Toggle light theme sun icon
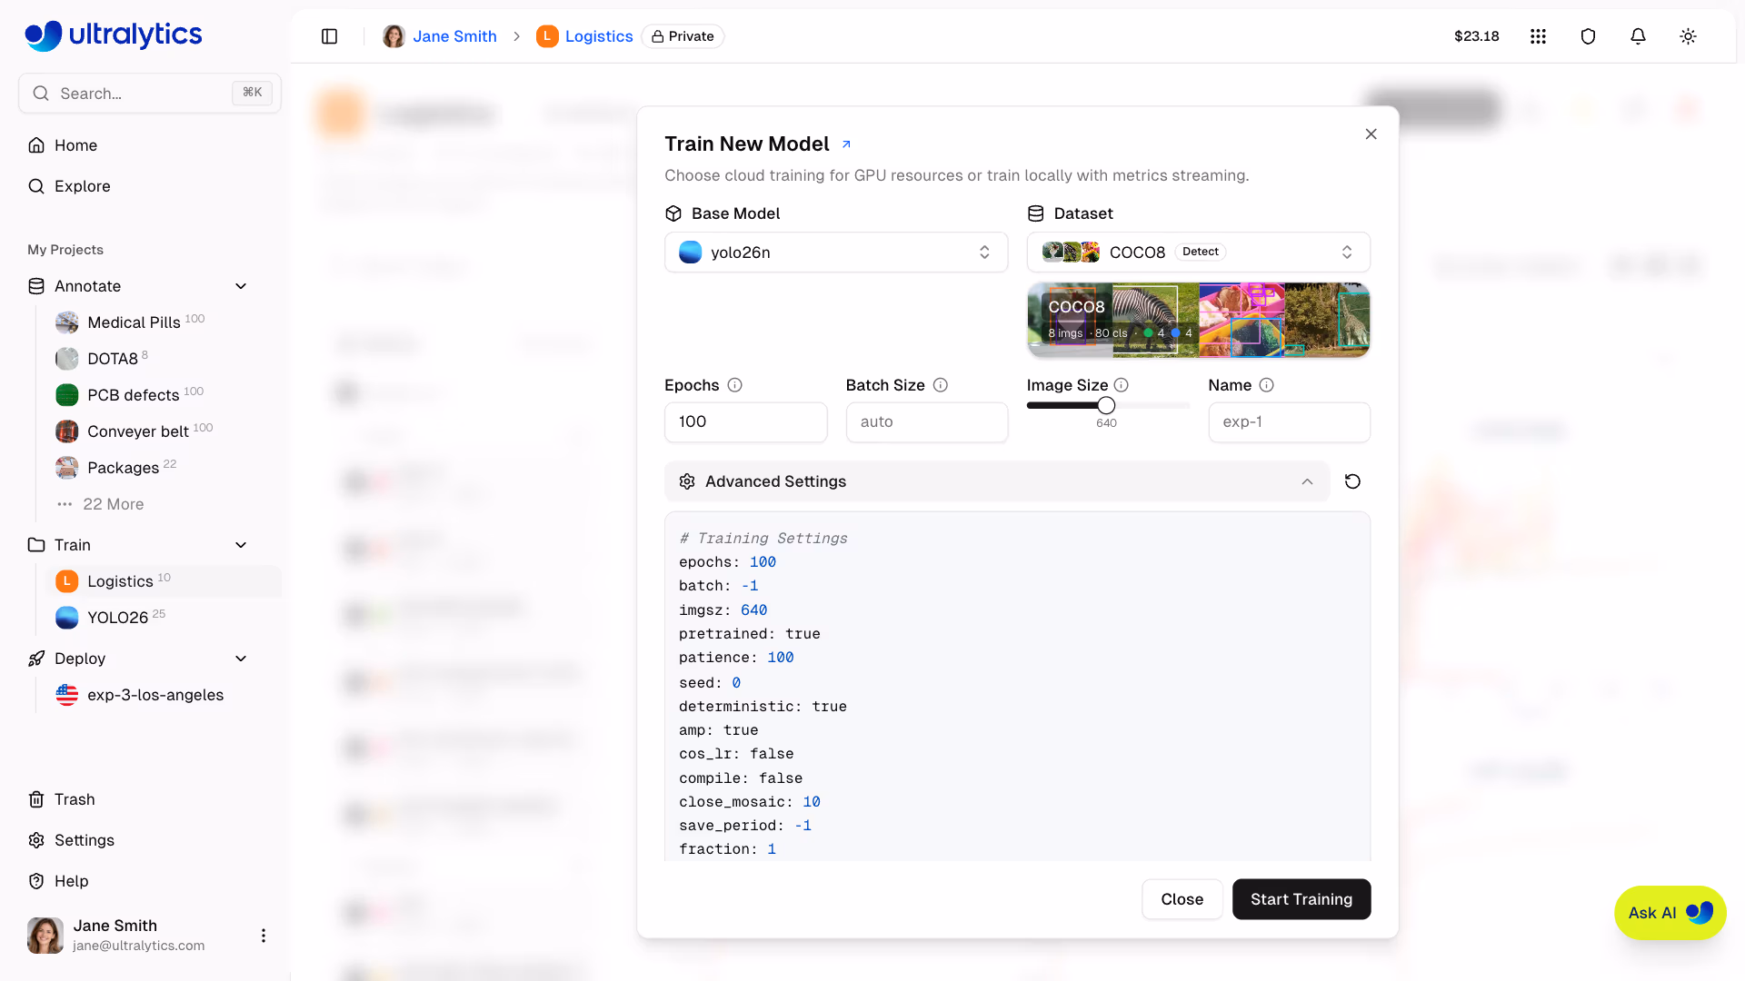The height and width of the screenshot is (981, 1745). click(1688, 36)
